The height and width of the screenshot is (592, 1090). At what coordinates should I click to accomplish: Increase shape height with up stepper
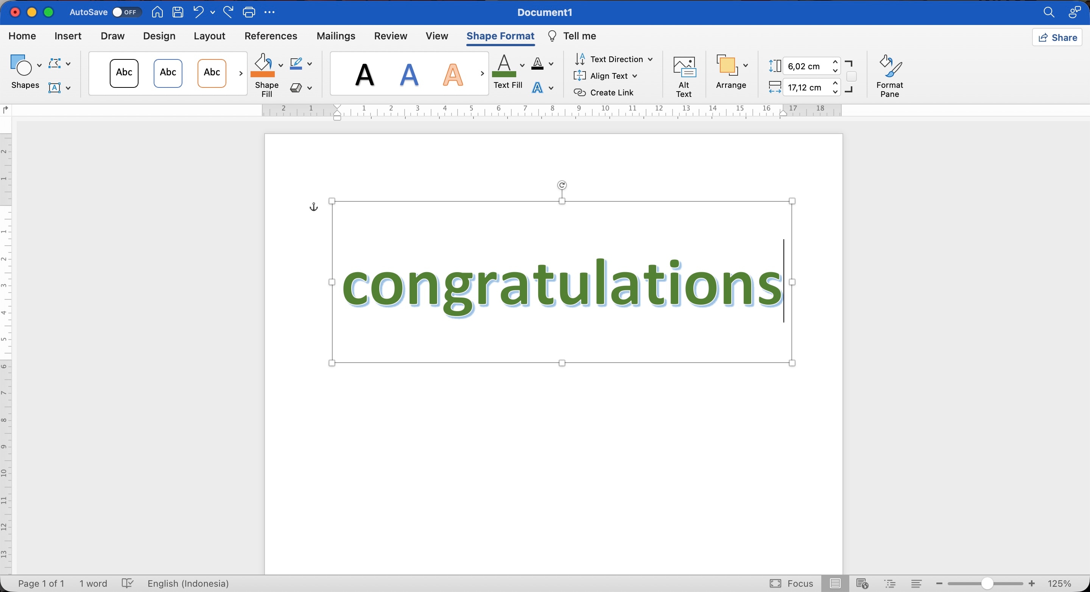point(835,62)
